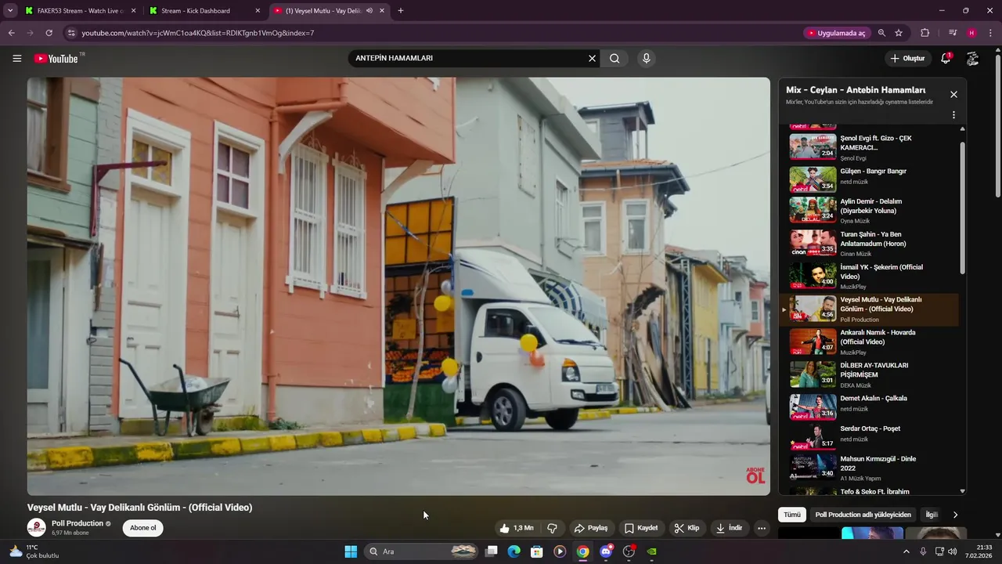The width and height of the screenshot is (1002, 564).
Task: Open more actions three-dot menu under video
Action: point(761,528)
